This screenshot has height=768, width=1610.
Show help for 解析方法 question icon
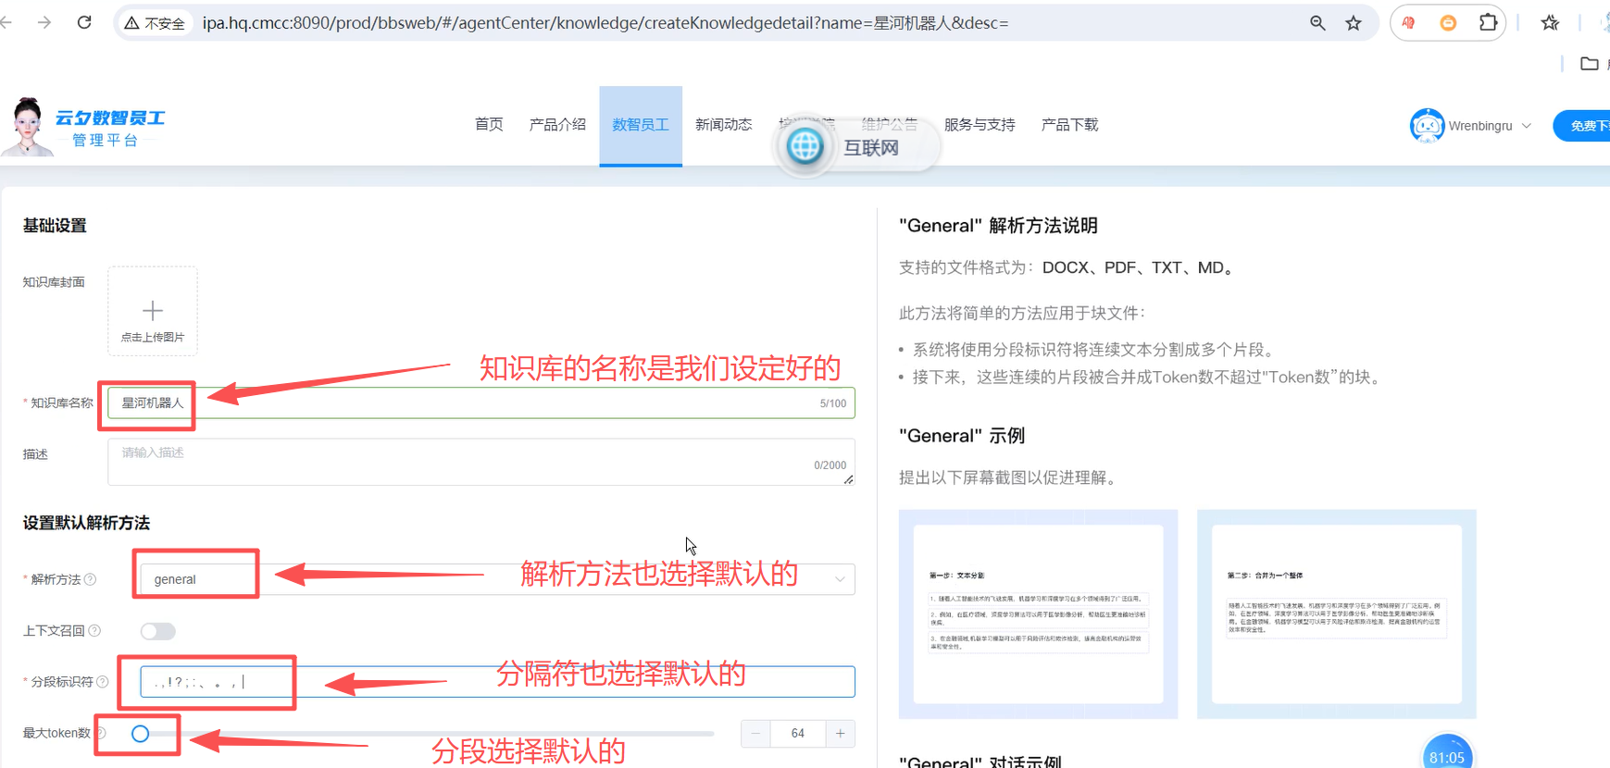90,579
